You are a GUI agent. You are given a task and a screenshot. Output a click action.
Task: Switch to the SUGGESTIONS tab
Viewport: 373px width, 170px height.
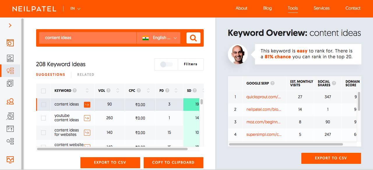coord(51,75)
